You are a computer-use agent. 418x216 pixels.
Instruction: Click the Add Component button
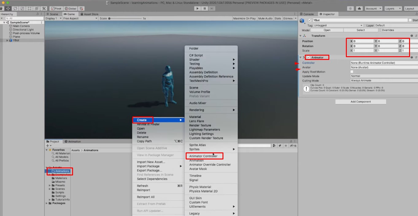tap(360, 102)
